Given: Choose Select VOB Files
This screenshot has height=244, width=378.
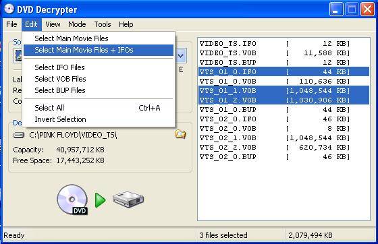Looking at the screenshot, I should [99, 79].
